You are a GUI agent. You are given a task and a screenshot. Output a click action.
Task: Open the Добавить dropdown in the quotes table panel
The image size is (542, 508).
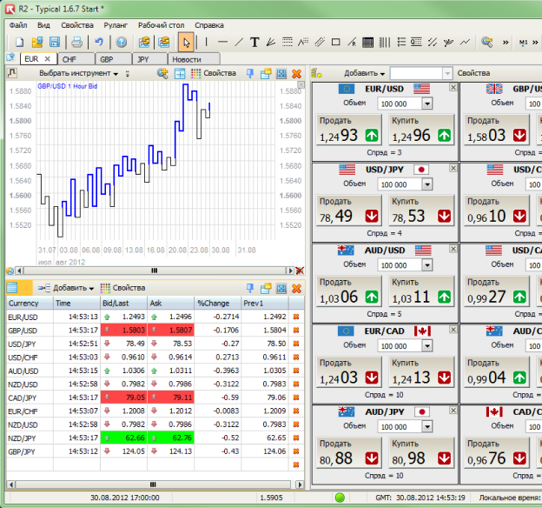66,288
